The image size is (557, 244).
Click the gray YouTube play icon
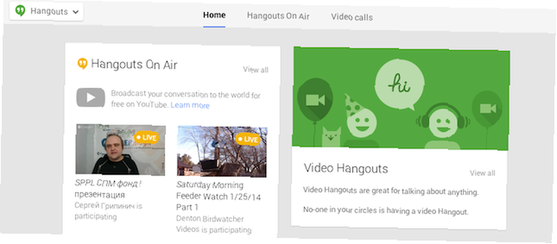91,97
